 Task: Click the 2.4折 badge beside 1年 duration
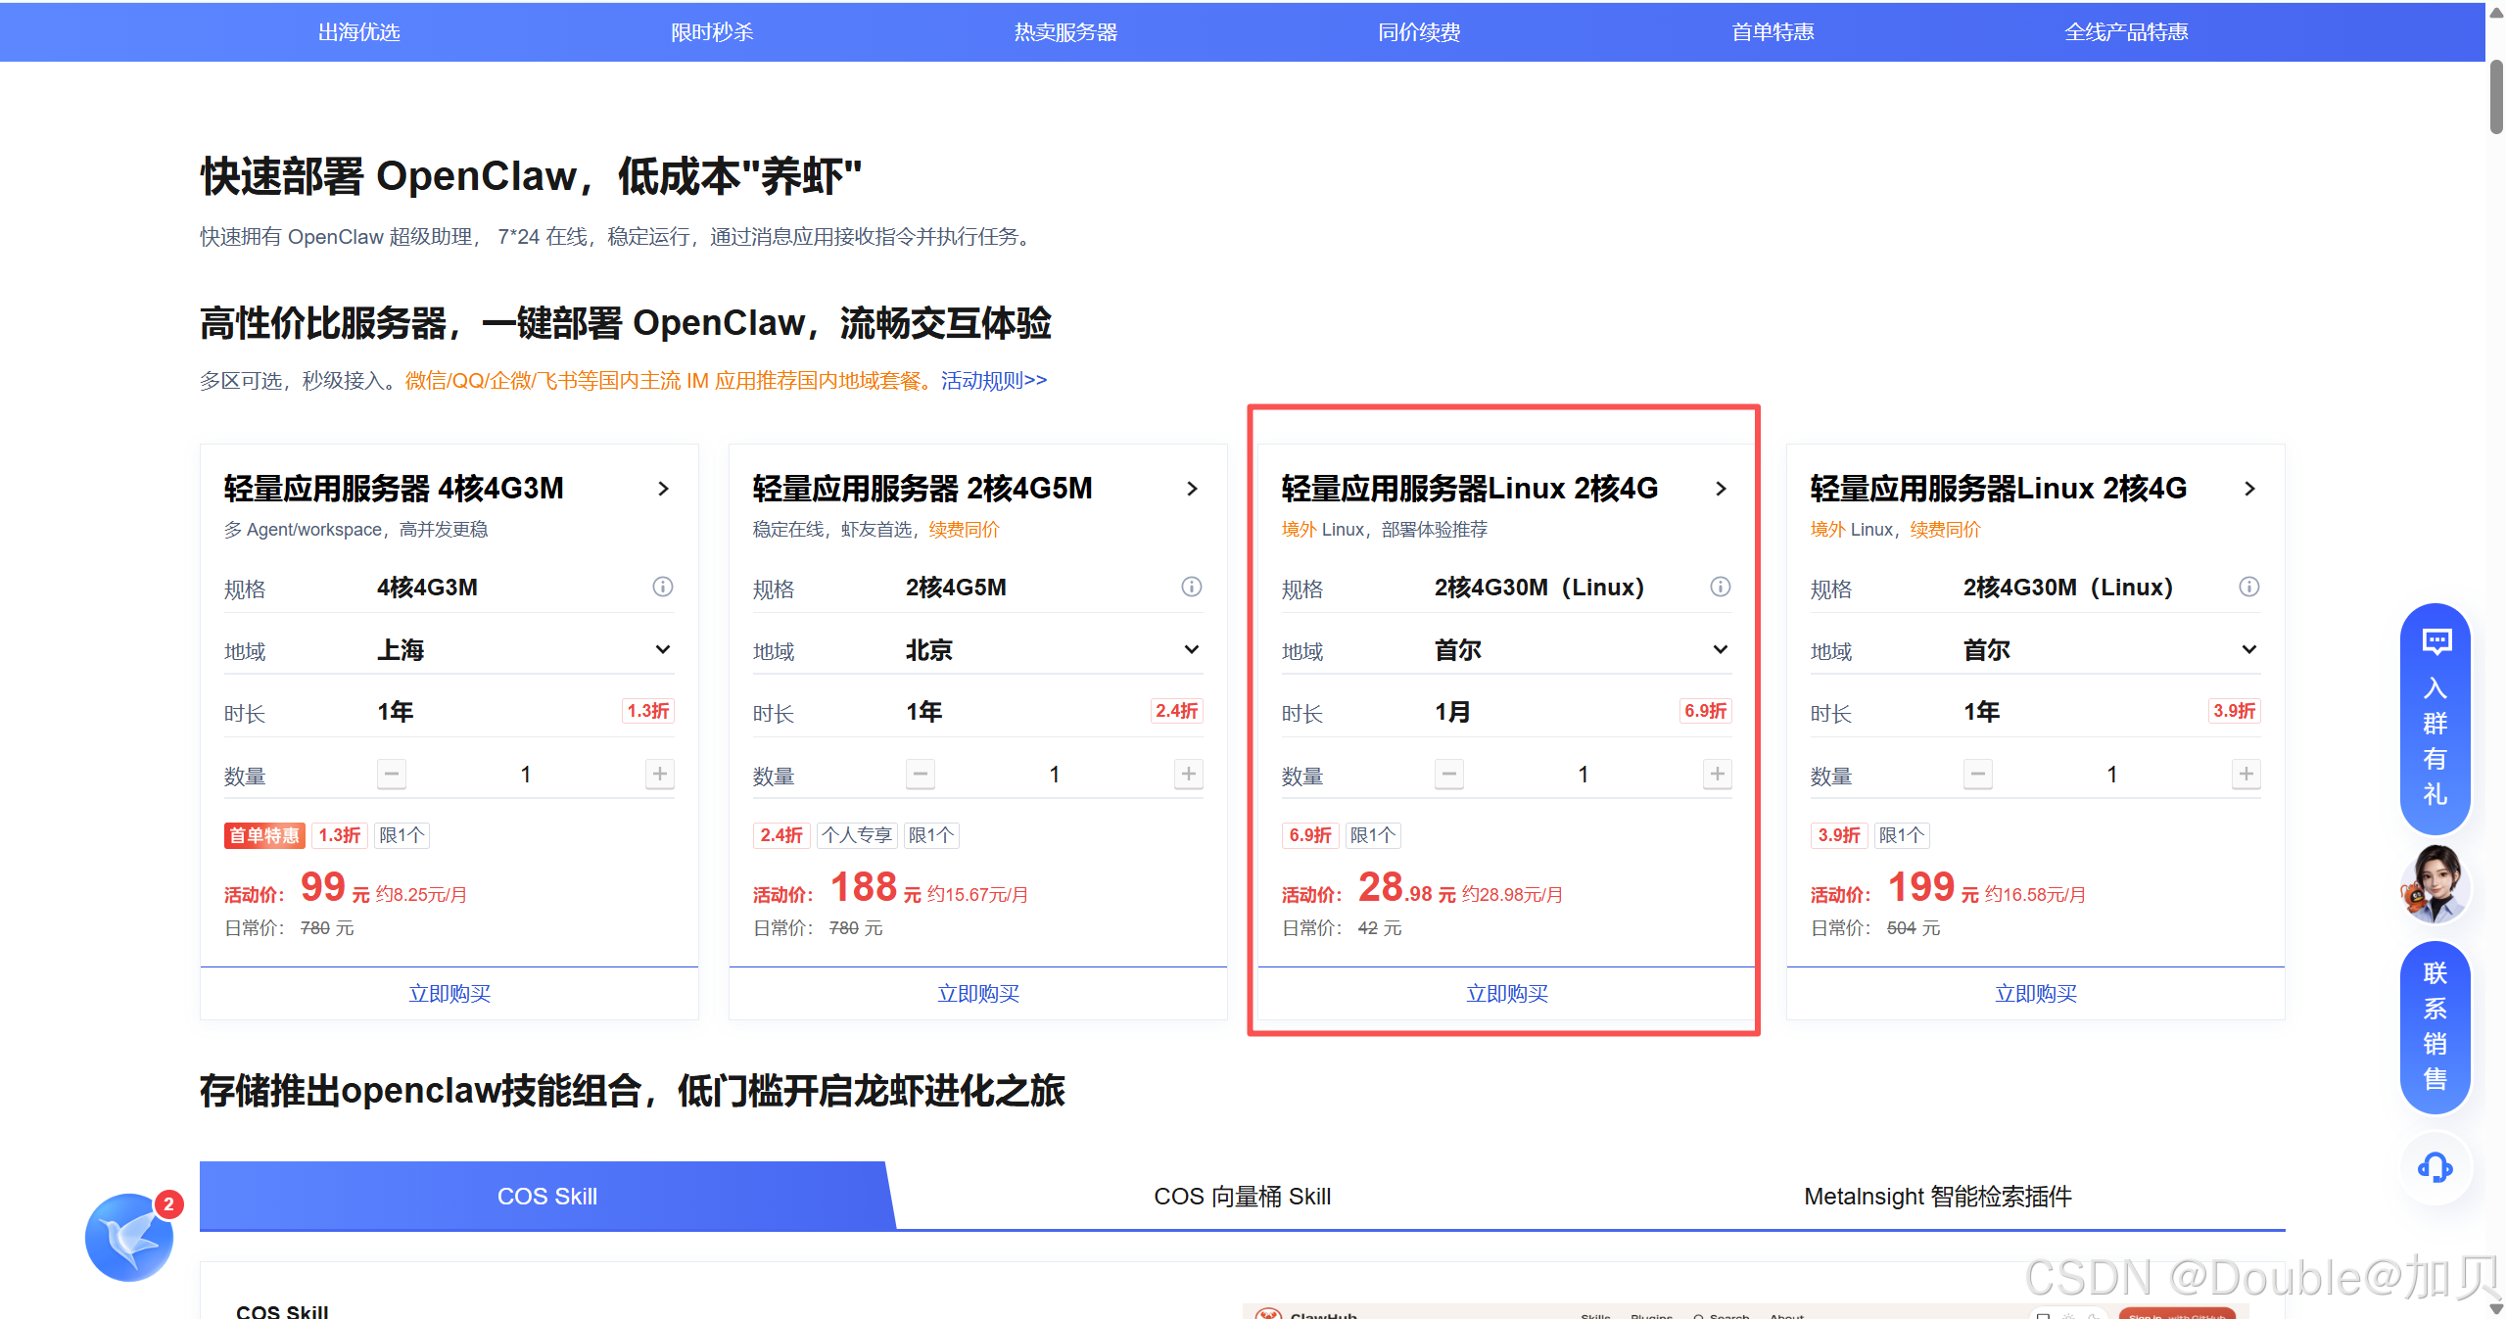(1177, 711)
